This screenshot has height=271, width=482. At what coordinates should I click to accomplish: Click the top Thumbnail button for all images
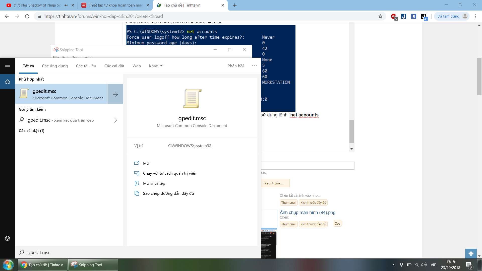tap(289, 202)
